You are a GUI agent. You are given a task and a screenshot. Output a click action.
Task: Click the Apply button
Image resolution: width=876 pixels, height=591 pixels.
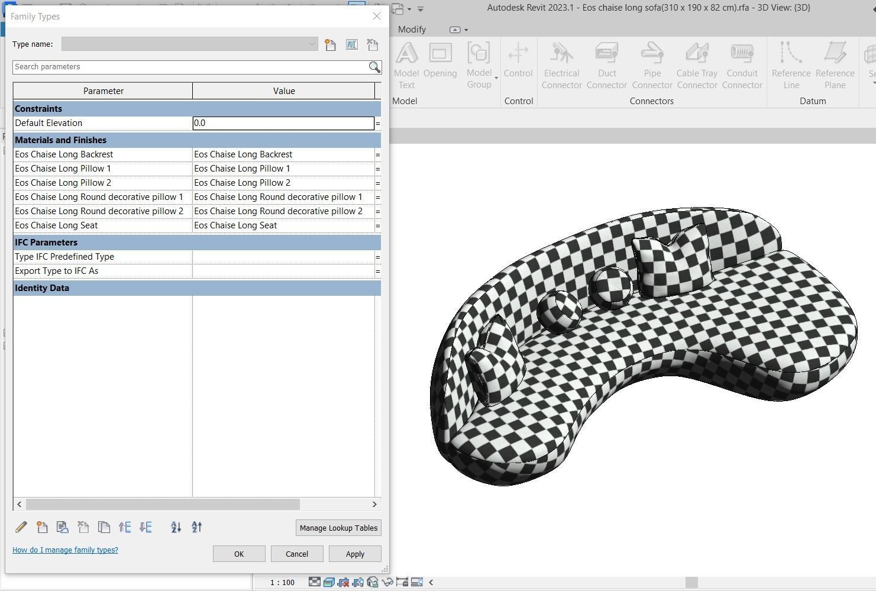pos(355,554)
